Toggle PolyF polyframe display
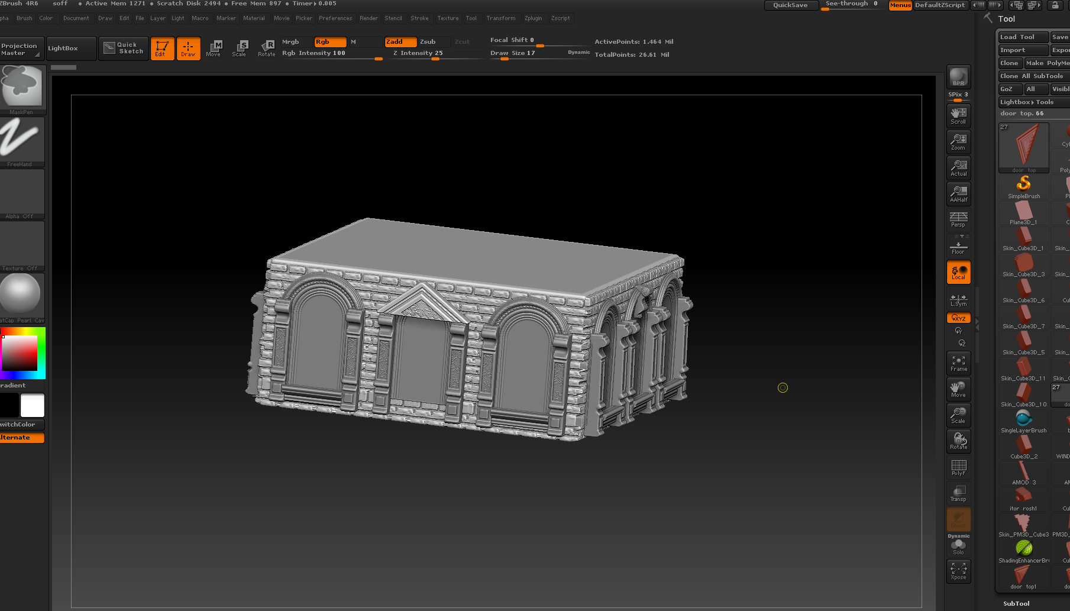 point(958,467)
